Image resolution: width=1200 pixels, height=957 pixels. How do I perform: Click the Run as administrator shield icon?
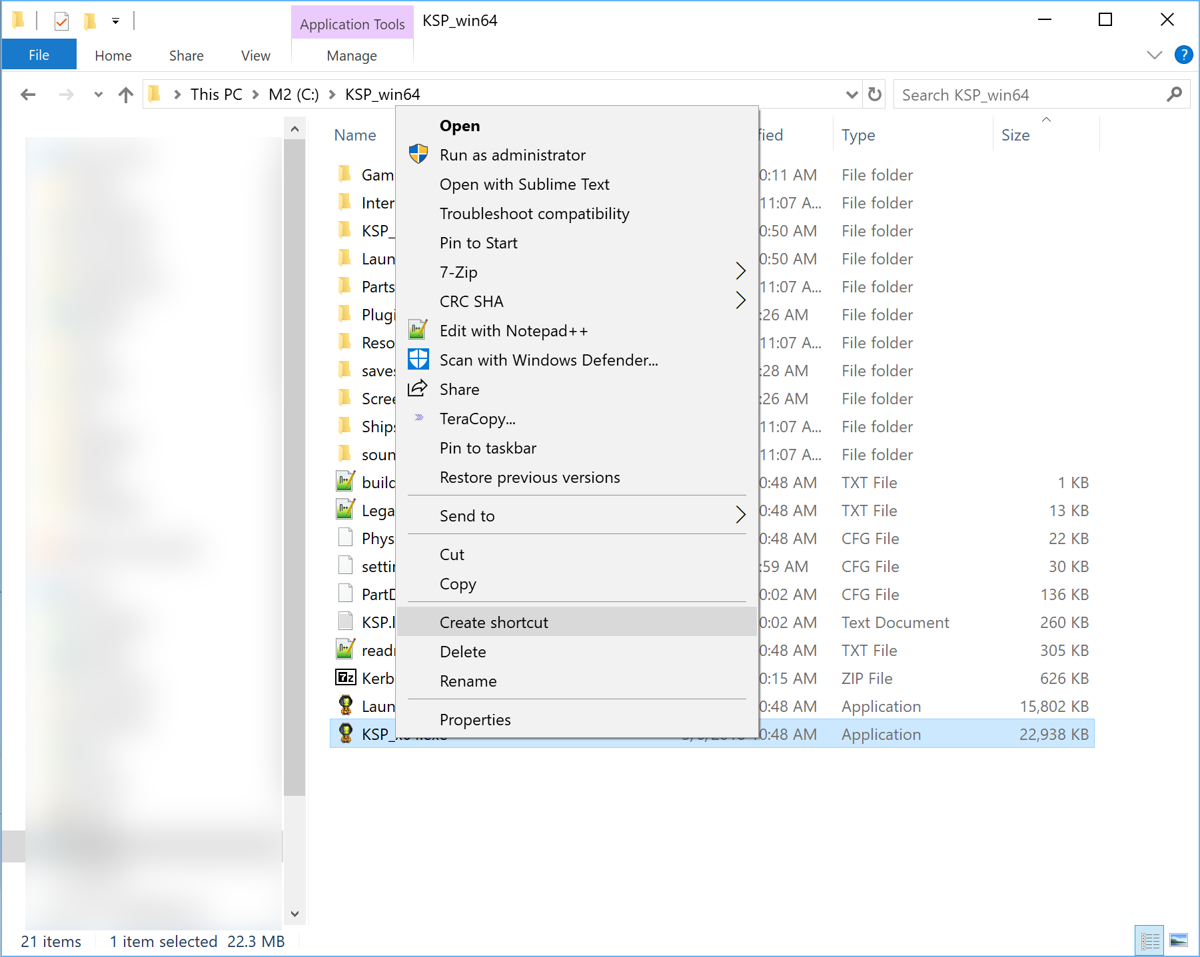pos(418,154)
